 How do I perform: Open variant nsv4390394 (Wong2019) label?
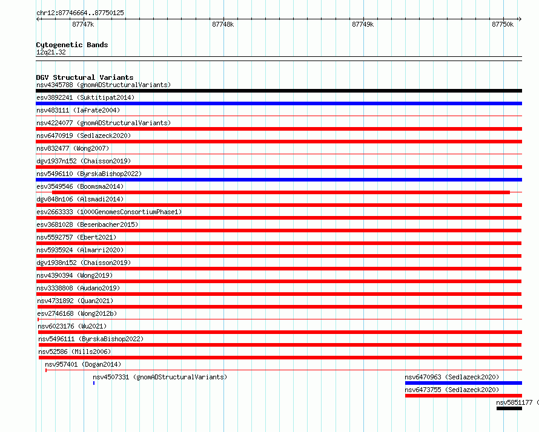74,275
